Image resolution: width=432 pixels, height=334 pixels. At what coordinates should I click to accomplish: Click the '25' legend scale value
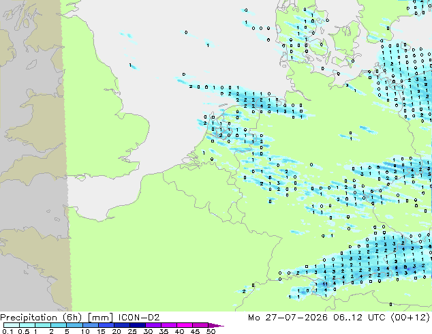(132, 331)
